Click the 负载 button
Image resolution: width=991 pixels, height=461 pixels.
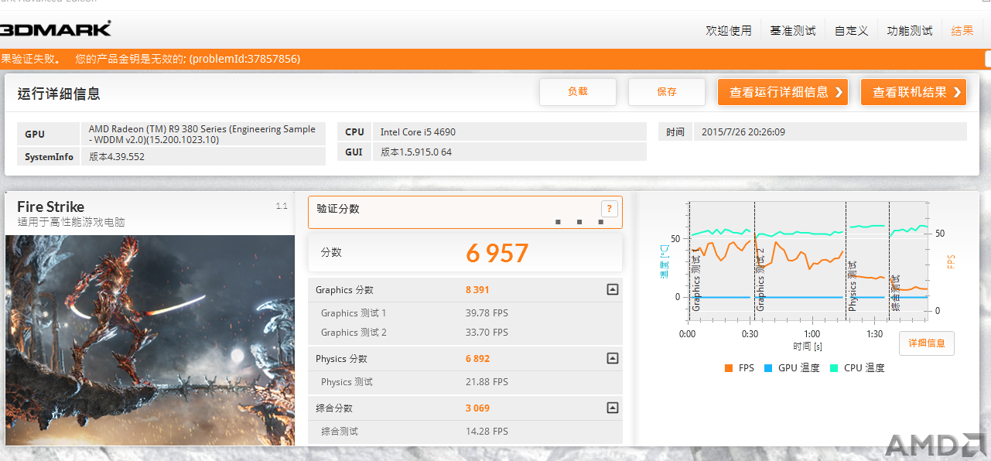[x=578, y=91]
